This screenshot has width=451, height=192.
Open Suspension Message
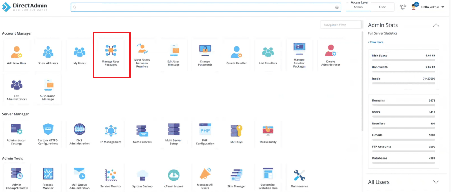tap(48, 90)
